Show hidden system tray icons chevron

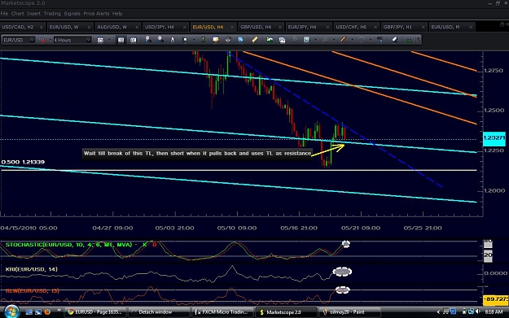(x=438, y=311)
